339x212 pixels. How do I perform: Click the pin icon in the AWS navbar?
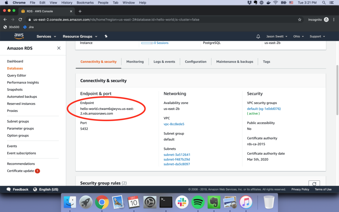pyautogui.click(x=106, y=36)
